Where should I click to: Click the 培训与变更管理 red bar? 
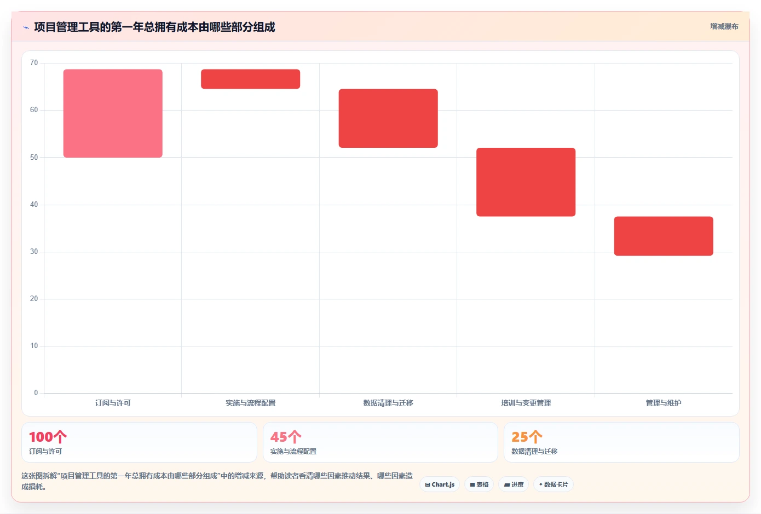[526, 182]
